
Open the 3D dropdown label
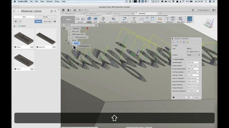click(x=95, y=22)
